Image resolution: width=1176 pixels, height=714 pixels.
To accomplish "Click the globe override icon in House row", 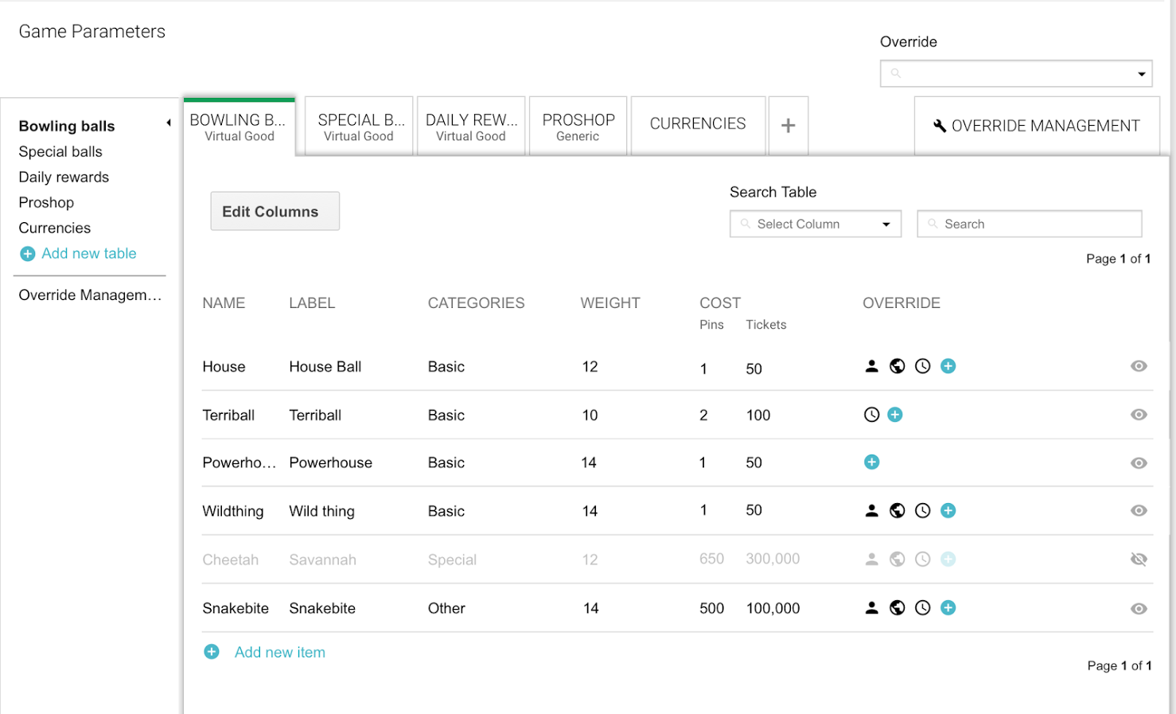I will click(x=898, y=366).
